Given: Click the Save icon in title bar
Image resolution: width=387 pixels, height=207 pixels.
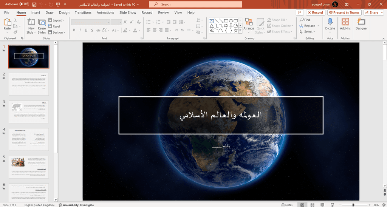Looking at the screenshot, I should [x=34, y=5].
